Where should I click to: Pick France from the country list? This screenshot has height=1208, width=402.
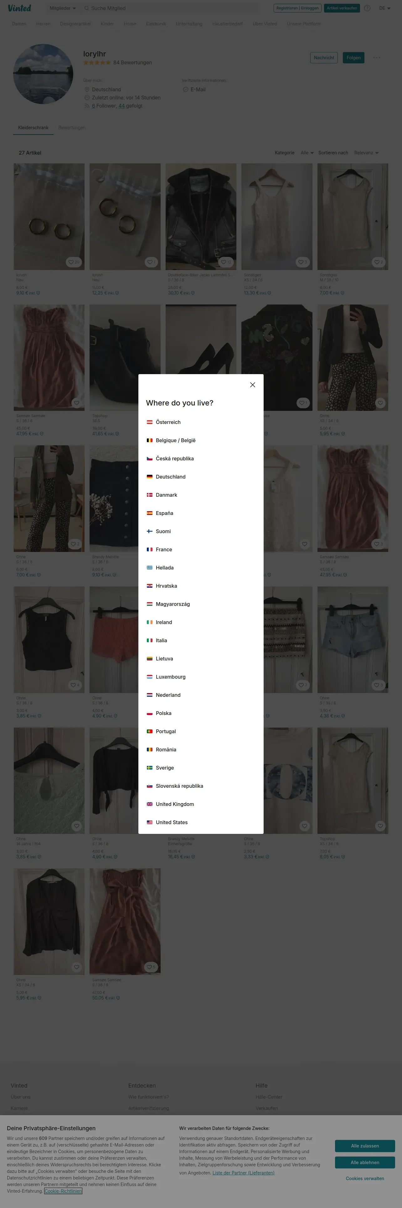(201, 549)
